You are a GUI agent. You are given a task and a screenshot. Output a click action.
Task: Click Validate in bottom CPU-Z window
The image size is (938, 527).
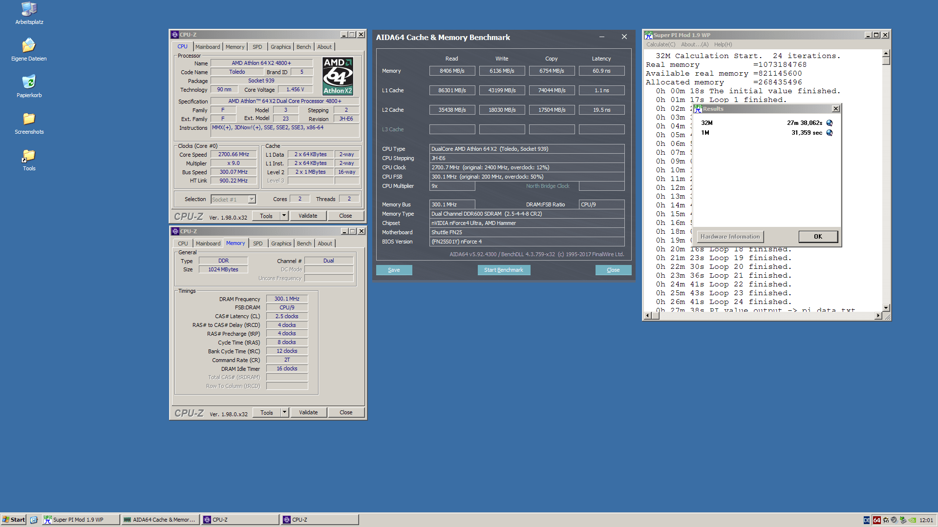[308, 412]
